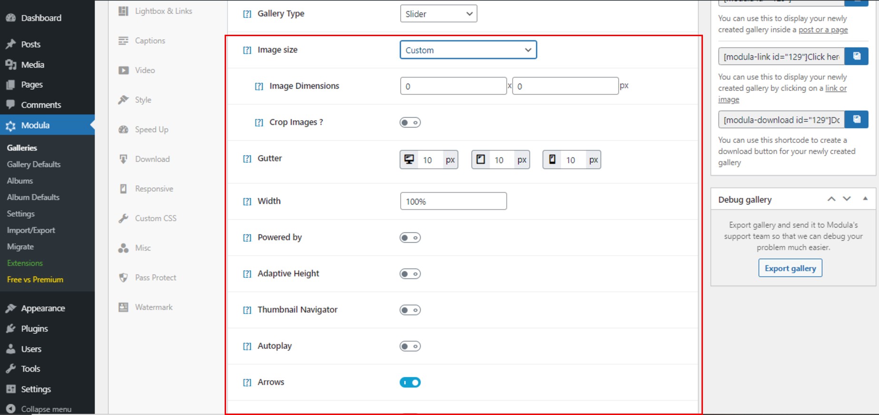
Task: Click the help icon next to Powered by
Action: click(x=247, y=237)
